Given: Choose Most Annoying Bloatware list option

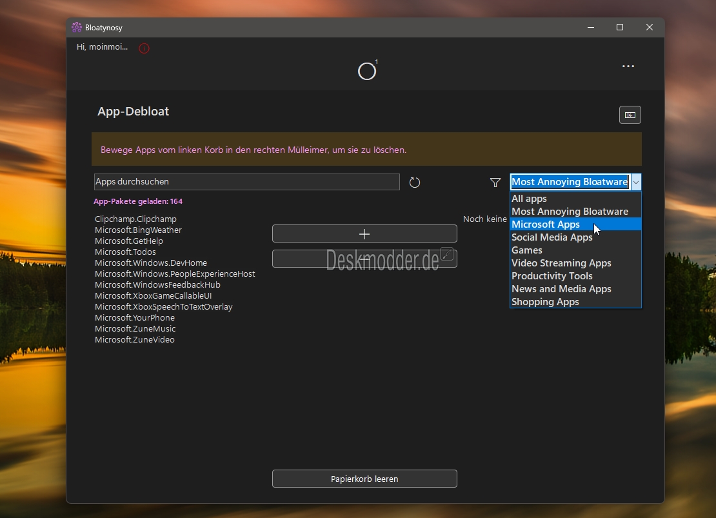Looking at the screenshot, I should (x=575, y=212).
